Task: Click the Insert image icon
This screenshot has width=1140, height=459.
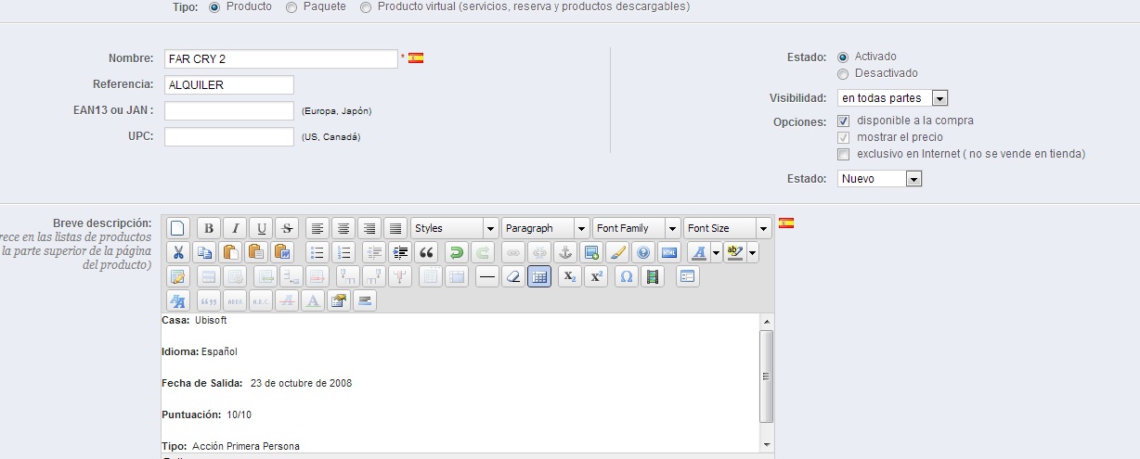Action: point(590,252)
